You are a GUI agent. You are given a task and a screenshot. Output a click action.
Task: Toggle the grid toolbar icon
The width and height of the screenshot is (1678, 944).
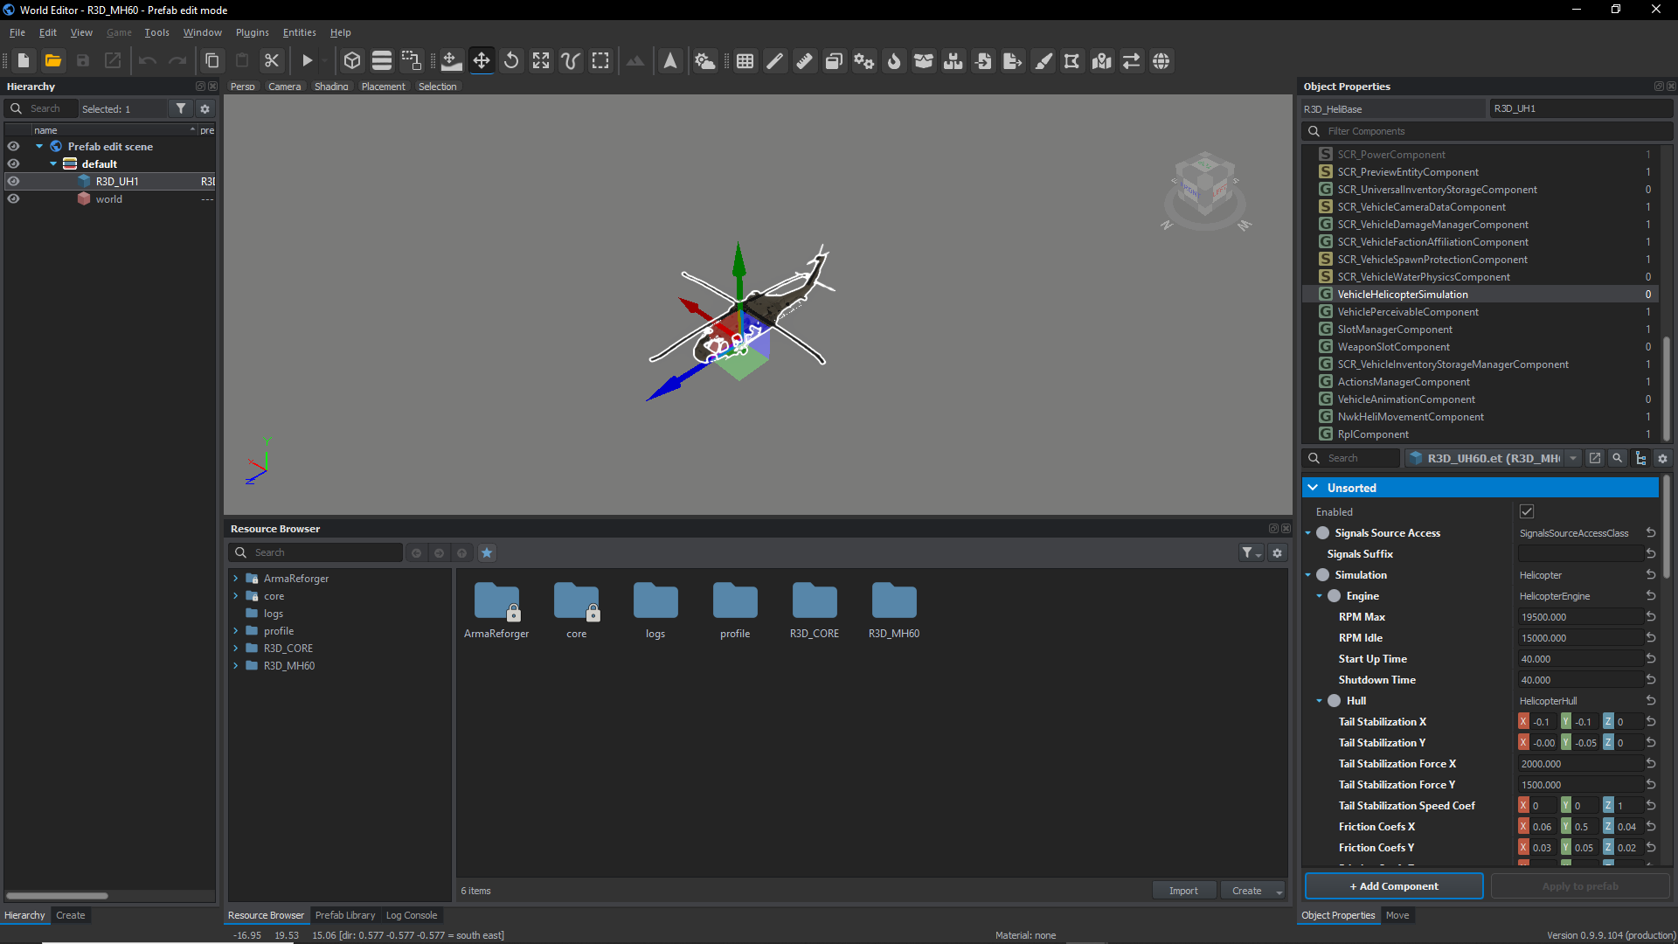[745, 61]
